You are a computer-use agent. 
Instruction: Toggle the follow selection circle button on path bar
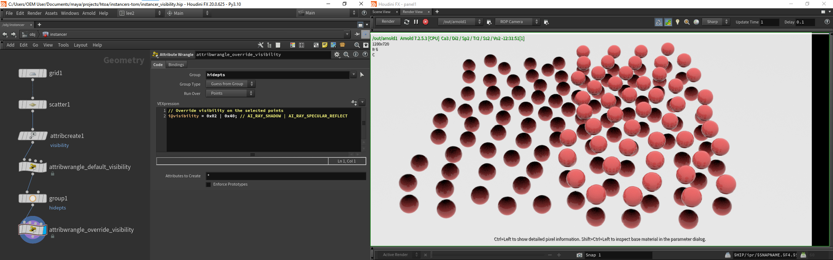click(x=365, y=34)
